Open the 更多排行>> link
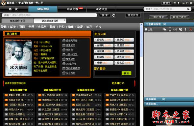The image size is (194, 126). [118, 83]
